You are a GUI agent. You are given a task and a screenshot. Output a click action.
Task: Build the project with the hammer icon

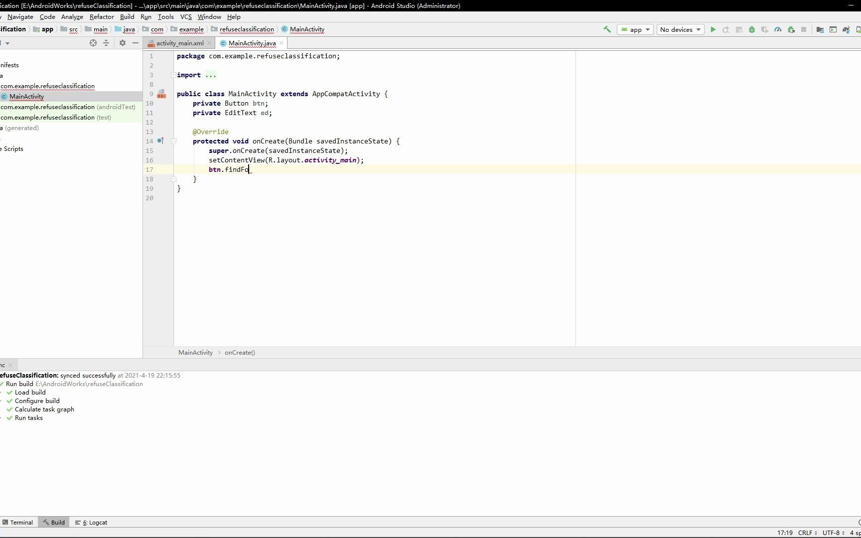pos(607,30)
